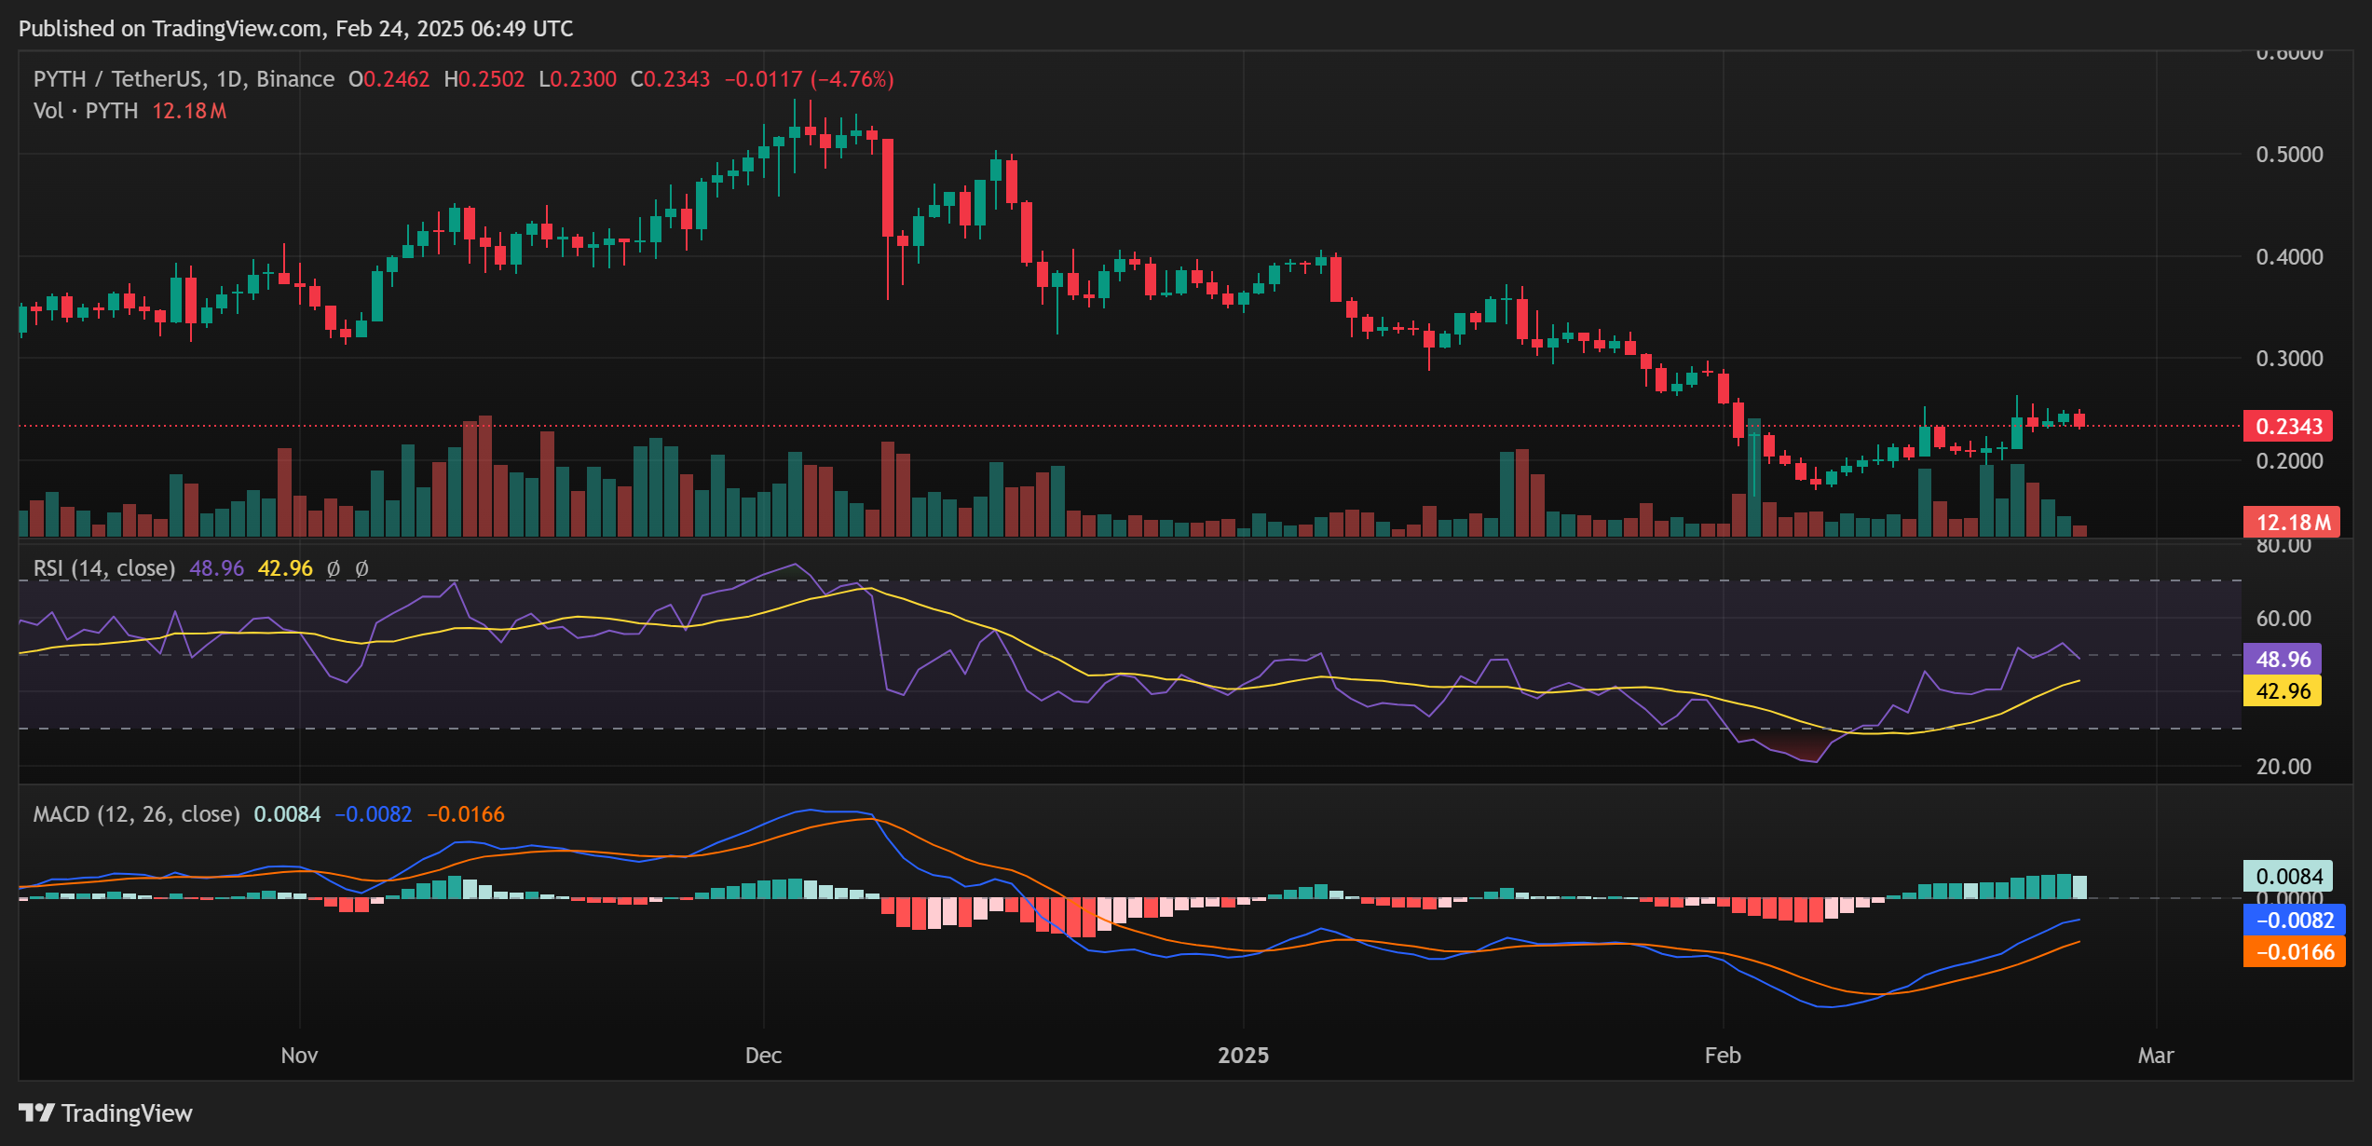
Task: Select the blue -0.0082 MACD signal label
Action: click(2295, 921)
